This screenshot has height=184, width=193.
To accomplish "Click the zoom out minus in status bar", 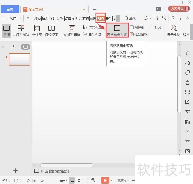I will [x=133, y=180].
